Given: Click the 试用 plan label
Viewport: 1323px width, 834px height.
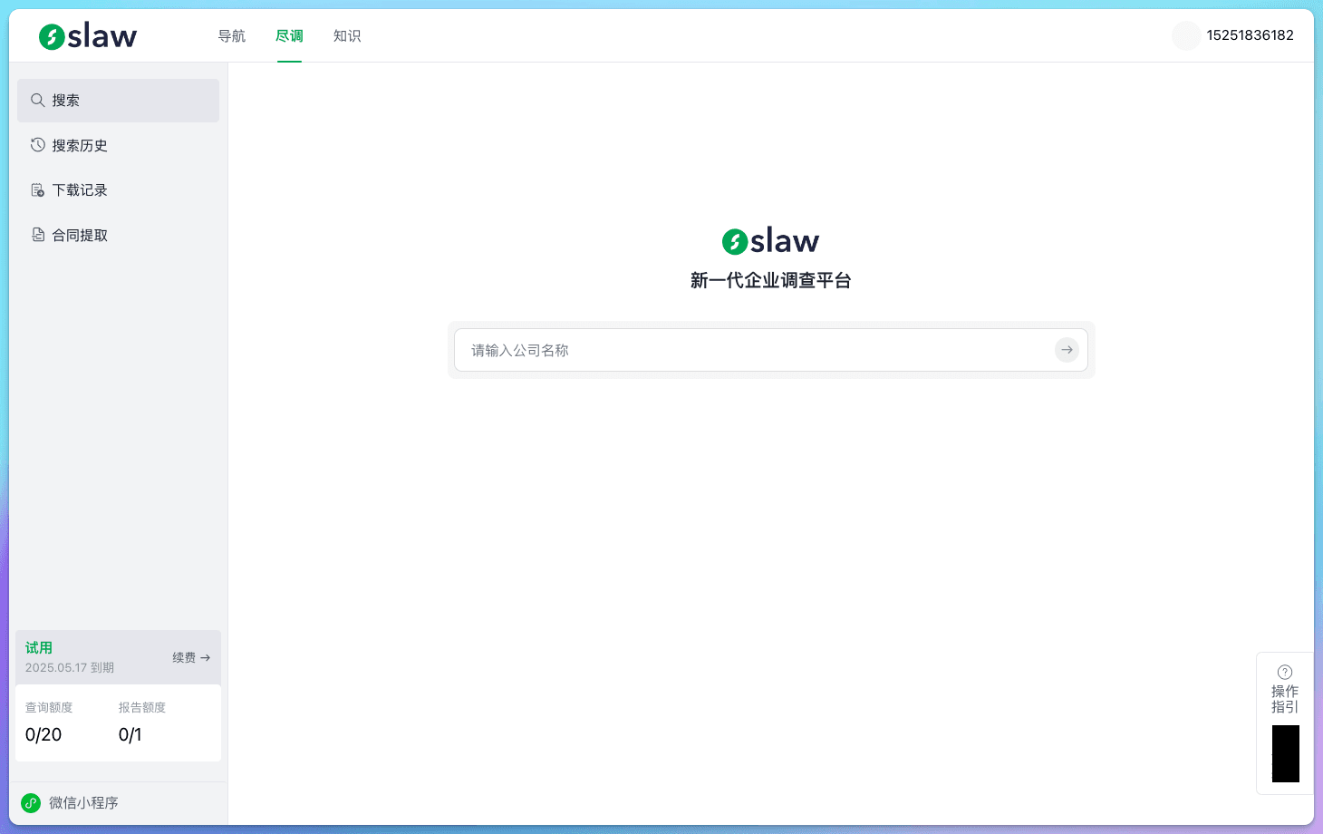Looking at the screenshot, I should (39, 647).
